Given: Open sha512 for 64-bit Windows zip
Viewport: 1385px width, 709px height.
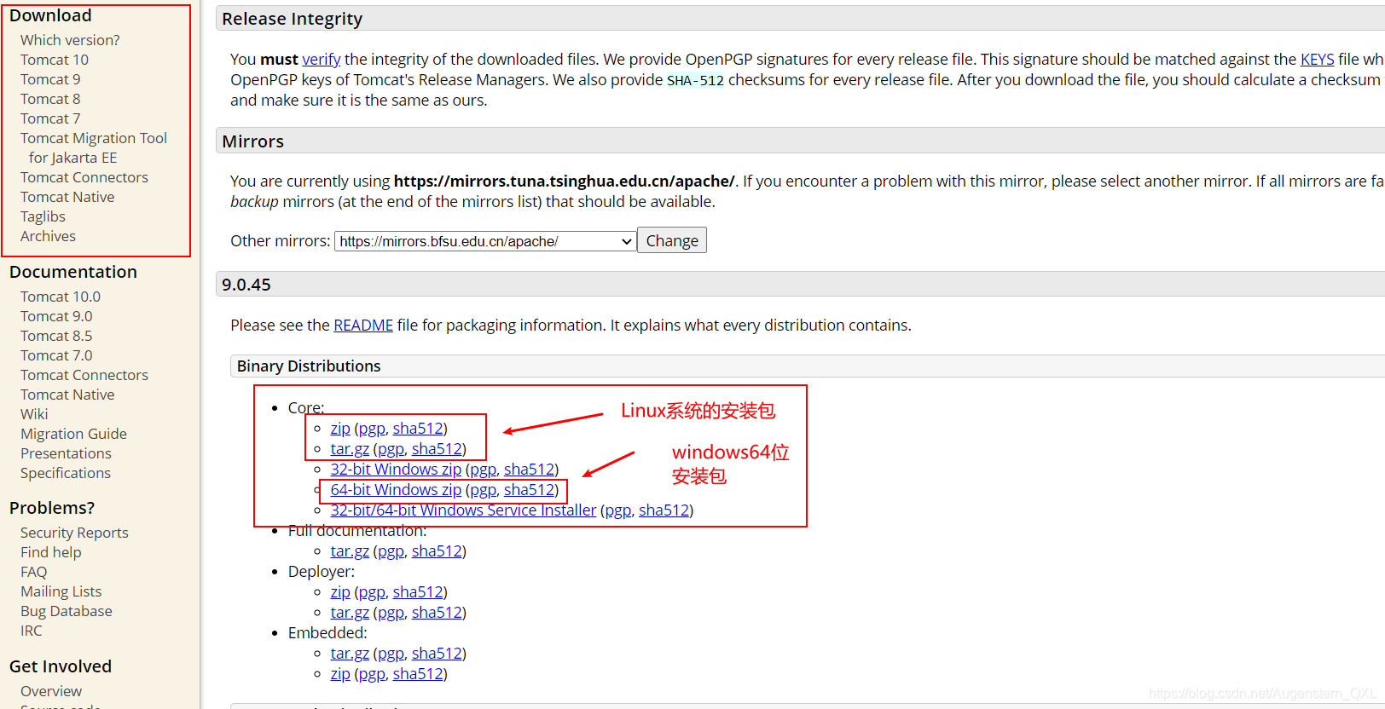Looking at the screenshot, I should pyautogui.click(x=529, y=489).
